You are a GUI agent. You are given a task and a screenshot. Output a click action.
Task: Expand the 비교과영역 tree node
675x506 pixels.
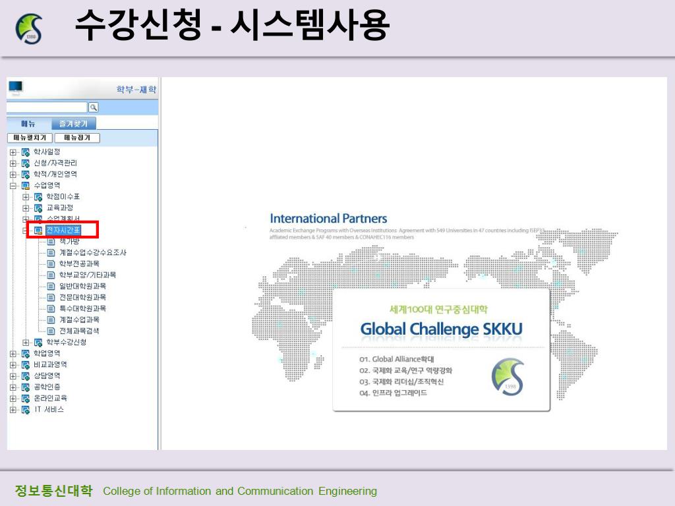[x=13, y=364]
